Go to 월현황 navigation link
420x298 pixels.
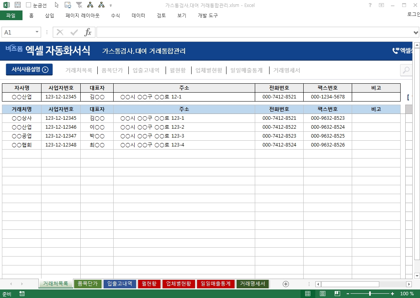pos(178,71)
